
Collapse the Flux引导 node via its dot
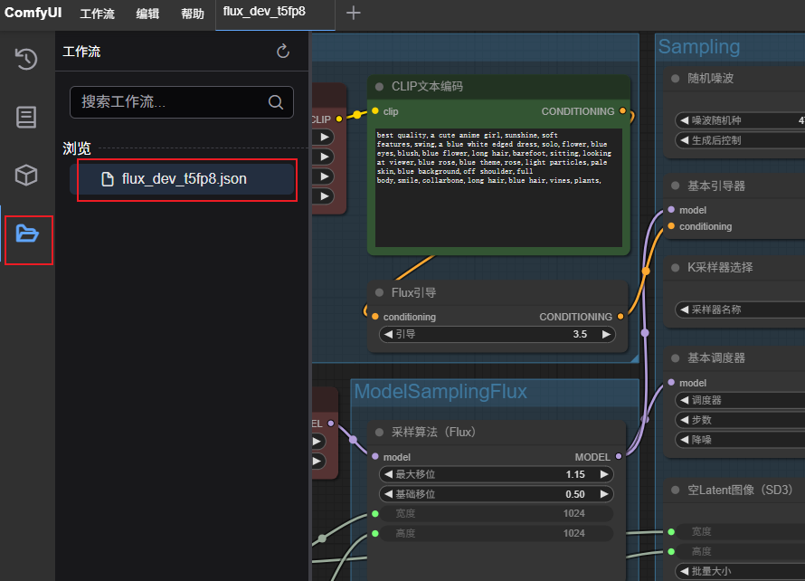(380, 292)
